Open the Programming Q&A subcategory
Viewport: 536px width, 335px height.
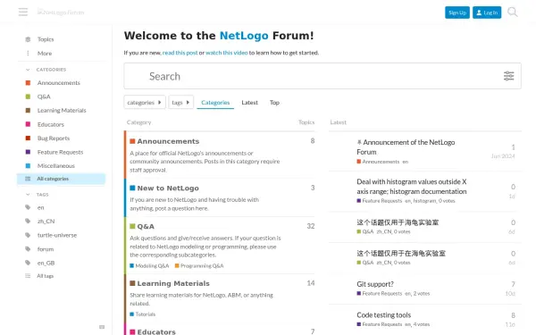click(x=199, y=265)
